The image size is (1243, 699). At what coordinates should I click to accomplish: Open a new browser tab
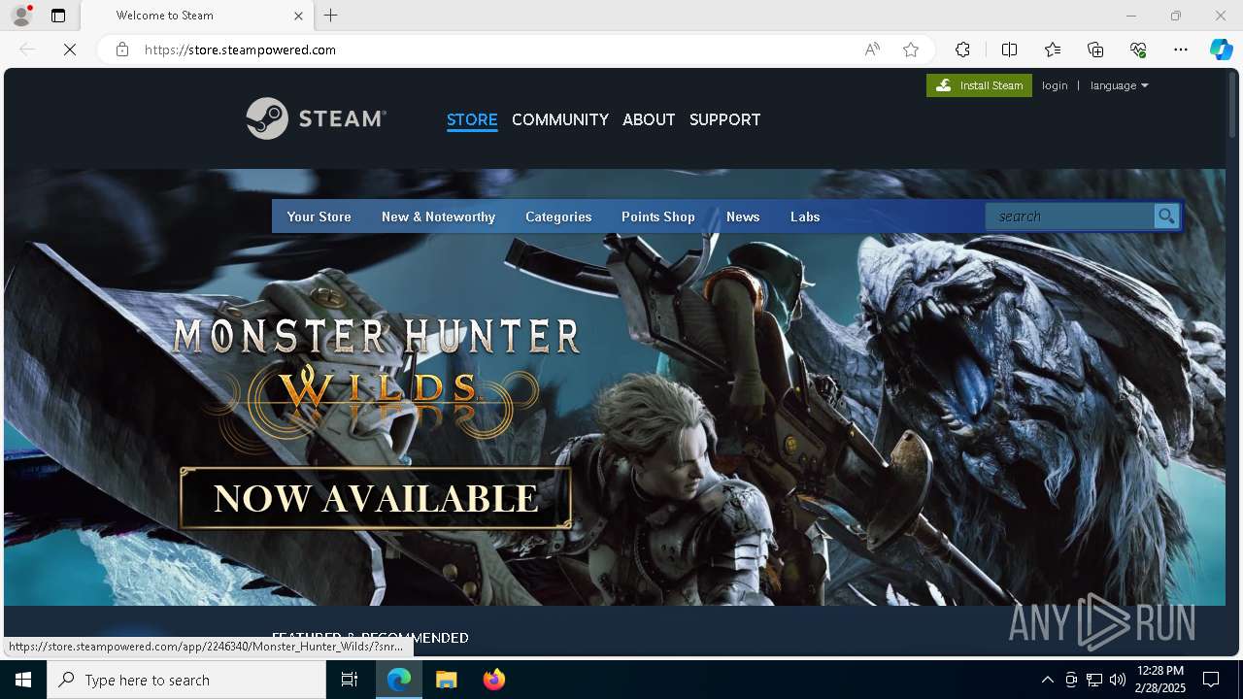331,16
